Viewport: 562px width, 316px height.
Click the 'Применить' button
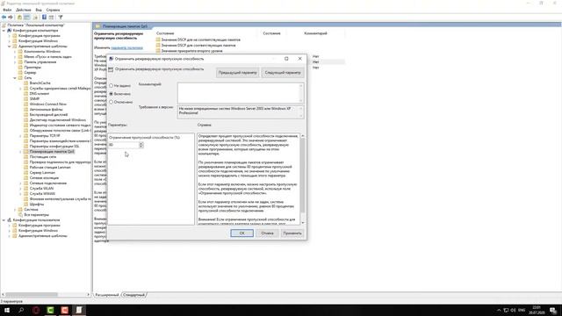coord(292,233)
